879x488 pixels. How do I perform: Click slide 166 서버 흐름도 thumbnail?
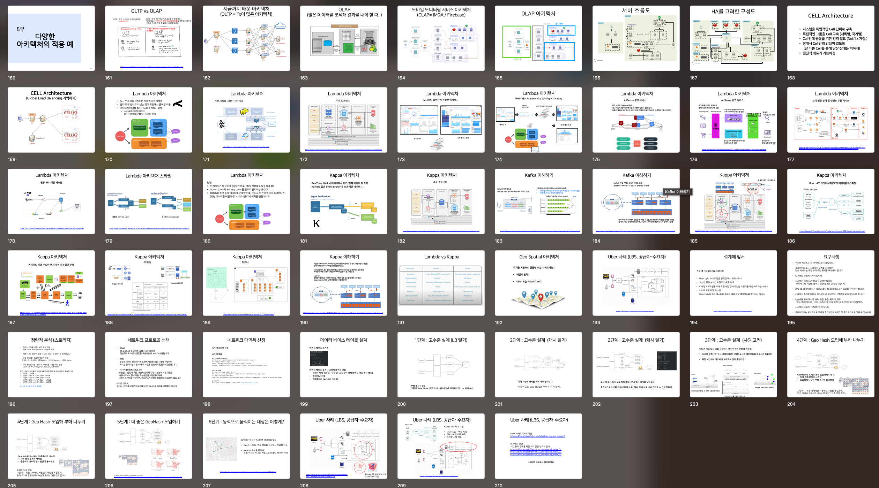click(636, 38)
